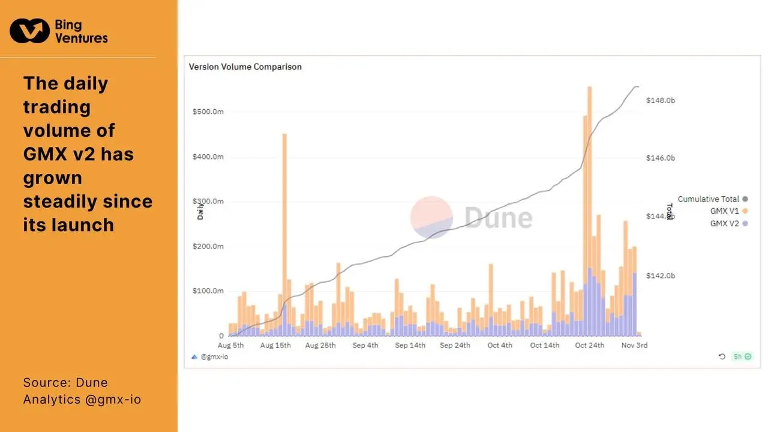The height and width of the screenshot is (432, 768).
Task: Click the Nov 3rd axis label
Action: [634, 345]
